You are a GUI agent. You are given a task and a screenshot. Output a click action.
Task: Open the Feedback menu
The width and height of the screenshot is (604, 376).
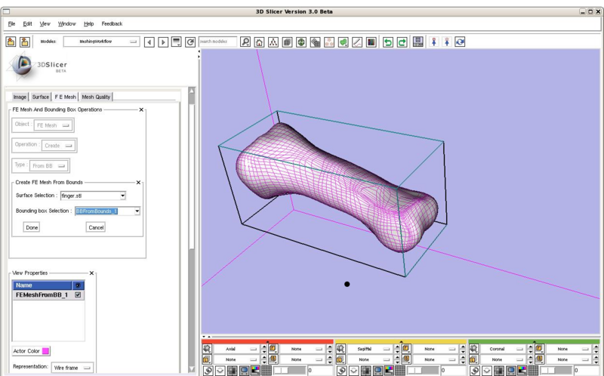(x=112, y=23)
